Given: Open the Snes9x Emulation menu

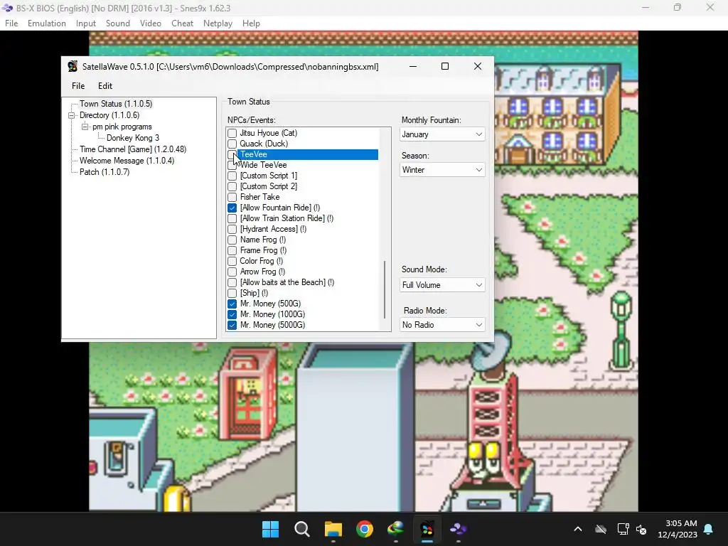Looking at the screenshot, I should [x=46, y=23].
